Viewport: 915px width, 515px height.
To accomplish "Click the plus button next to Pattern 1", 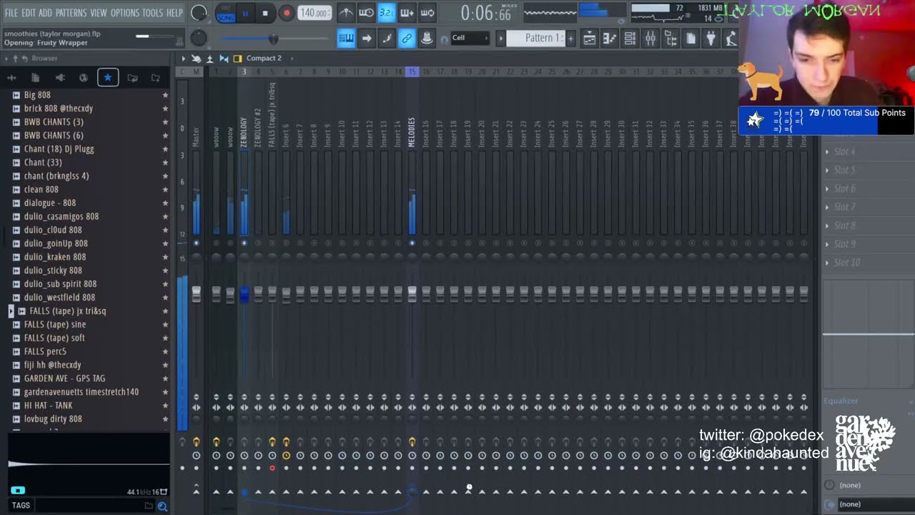I will [570, 39].
